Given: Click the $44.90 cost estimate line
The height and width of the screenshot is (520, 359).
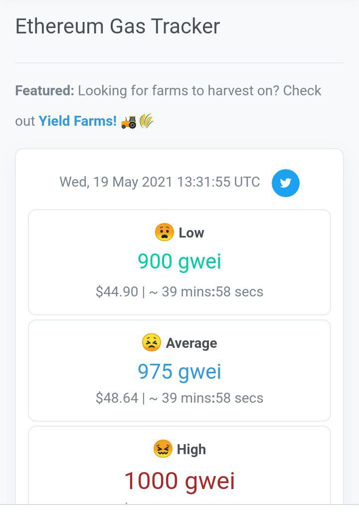Looking at the screenshot, I should coord(179,292).
